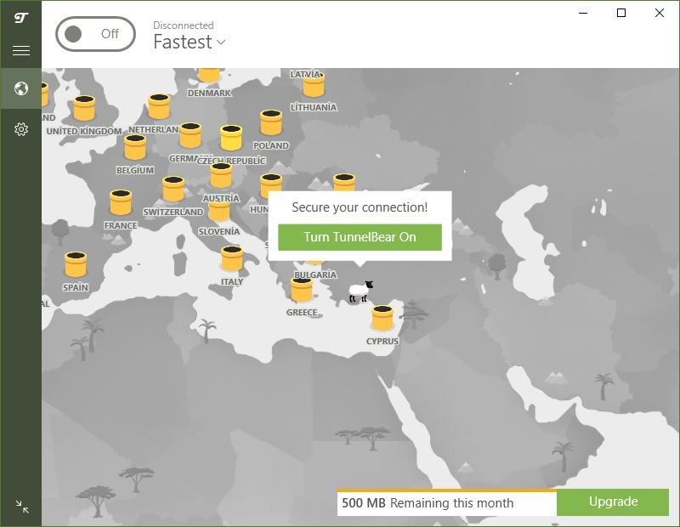Toggle the VPN switch from Off
This screenshot has width=680, height=527.
point(95,34)
